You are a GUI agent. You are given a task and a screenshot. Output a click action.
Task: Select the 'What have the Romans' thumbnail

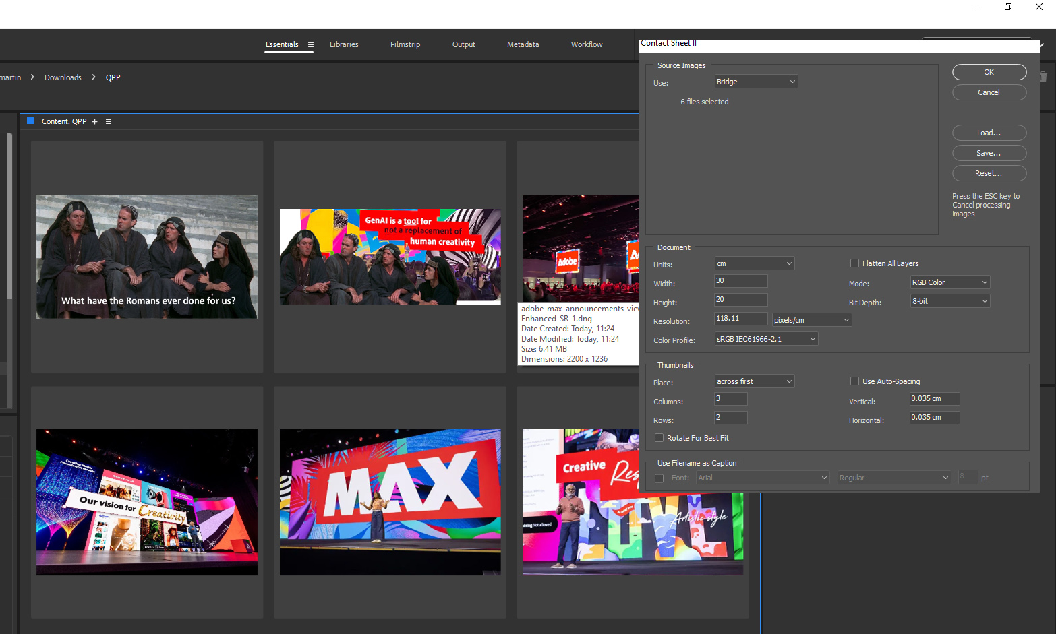coord(147,257)
